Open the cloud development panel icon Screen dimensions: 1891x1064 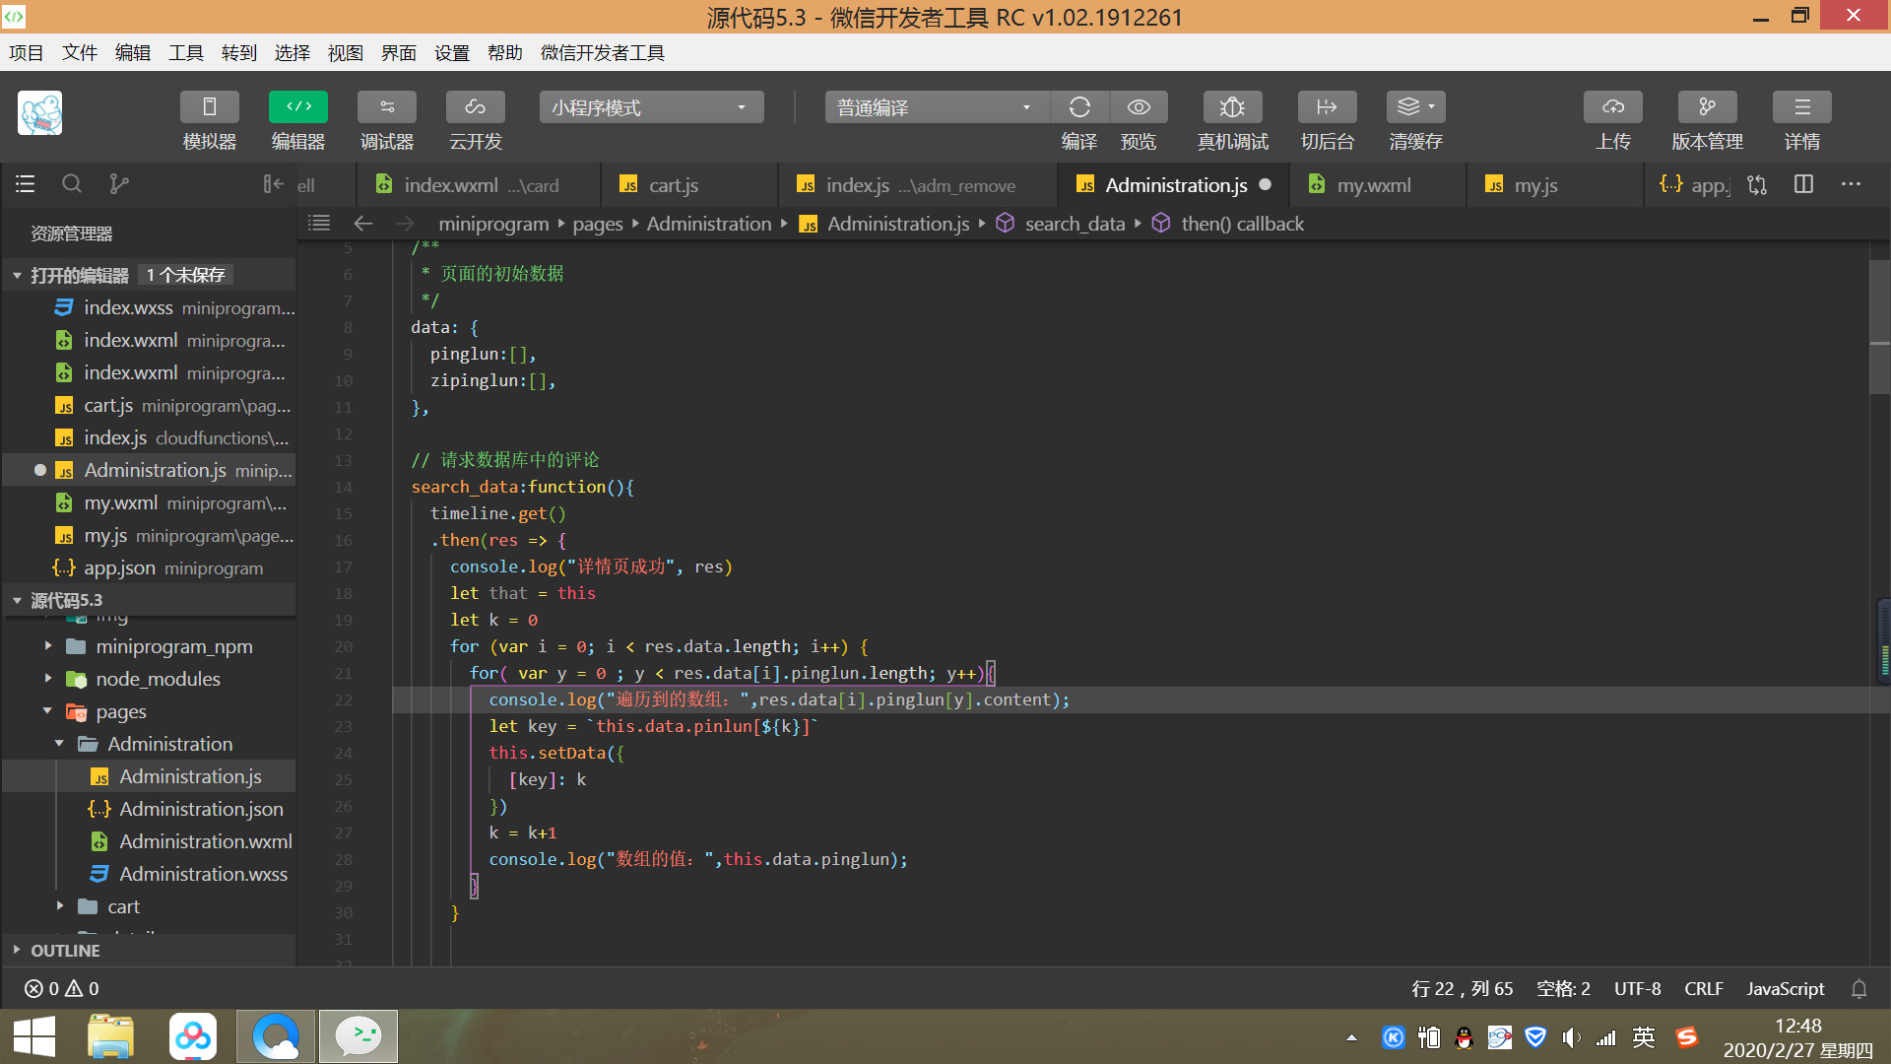click(x=476, y=107)
